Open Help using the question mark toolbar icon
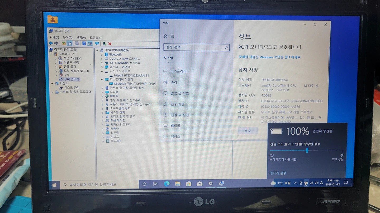Image resolution: width=380 pixels, height=213 pixels. point(83,44)
